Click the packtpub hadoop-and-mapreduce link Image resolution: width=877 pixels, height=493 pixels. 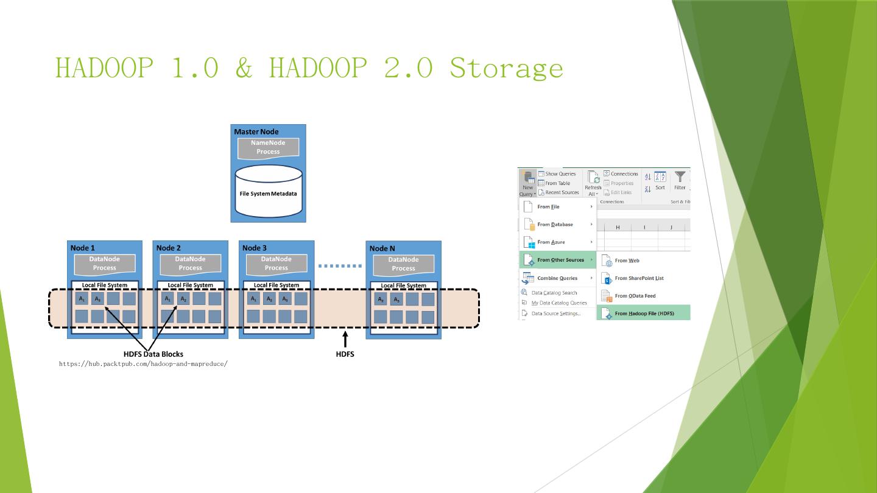[143, 364]
